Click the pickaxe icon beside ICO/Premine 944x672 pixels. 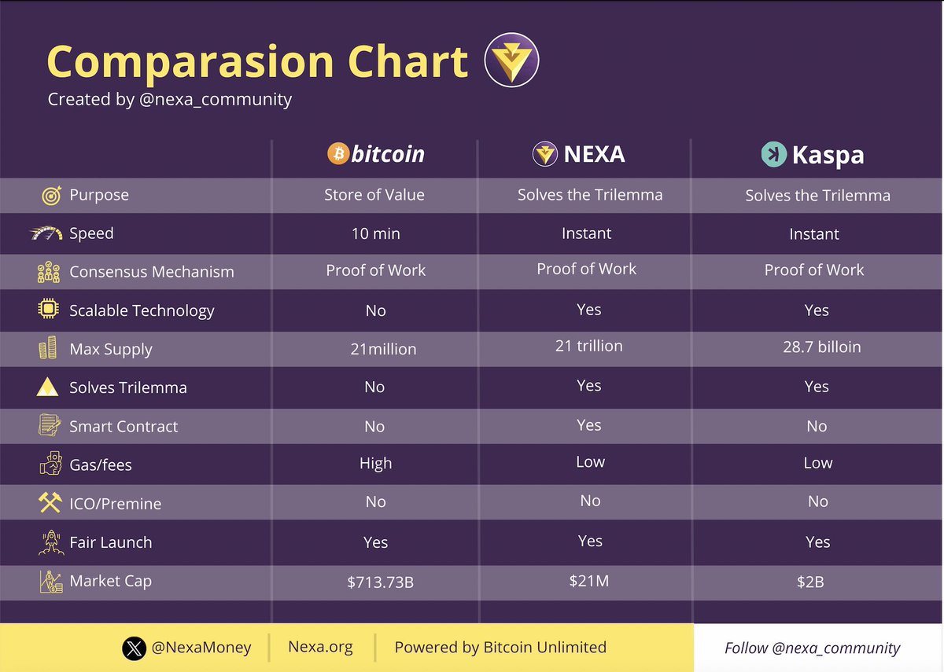(50, 503)
